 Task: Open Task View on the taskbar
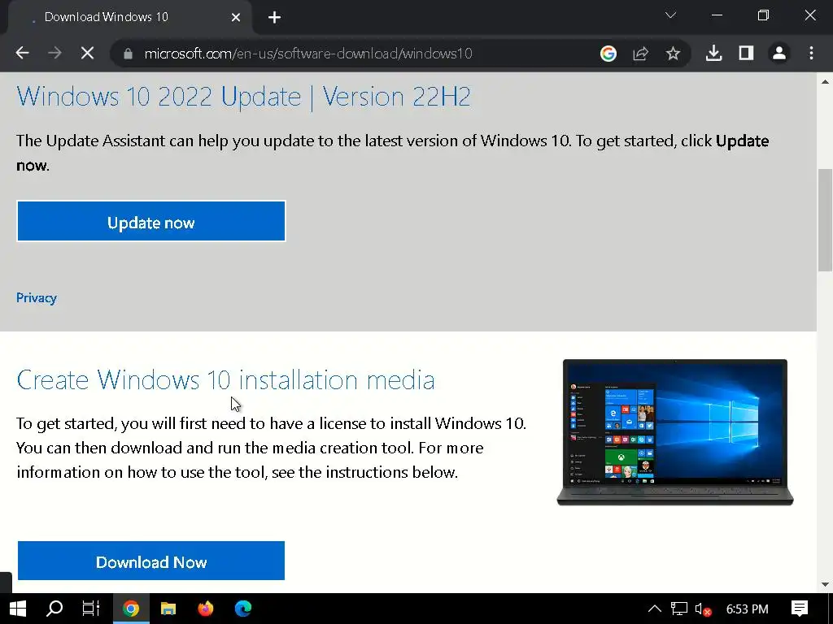91,609
